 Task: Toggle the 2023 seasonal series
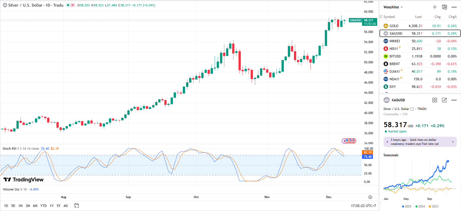pyautogui.click(x=433, y=206)
